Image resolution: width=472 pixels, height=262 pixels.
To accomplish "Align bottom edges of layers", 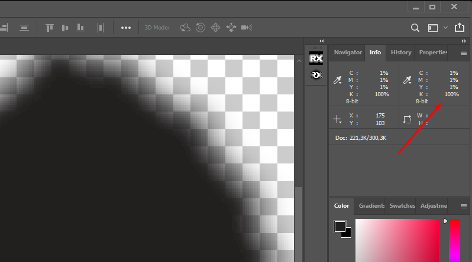I will (x=80, y=28).
